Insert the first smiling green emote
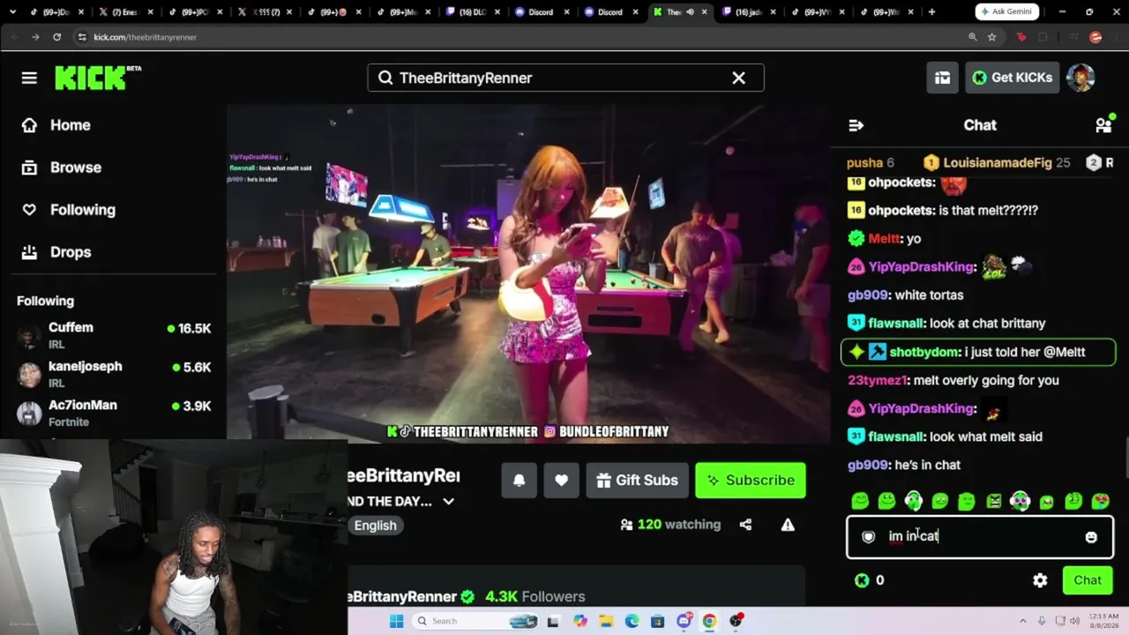The image size is (1129, 635). point(860,501)
